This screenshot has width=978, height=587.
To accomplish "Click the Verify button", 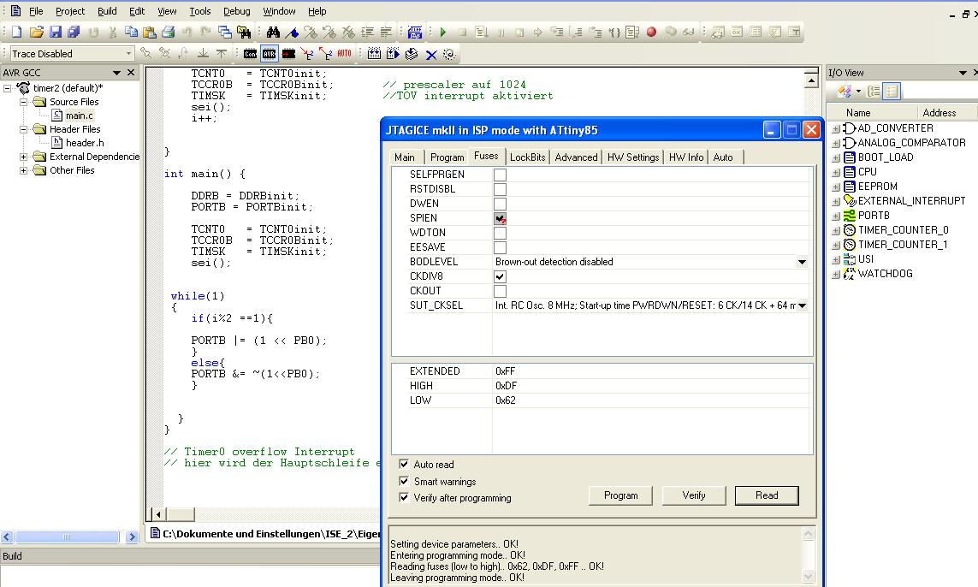I will pos(694,495).
